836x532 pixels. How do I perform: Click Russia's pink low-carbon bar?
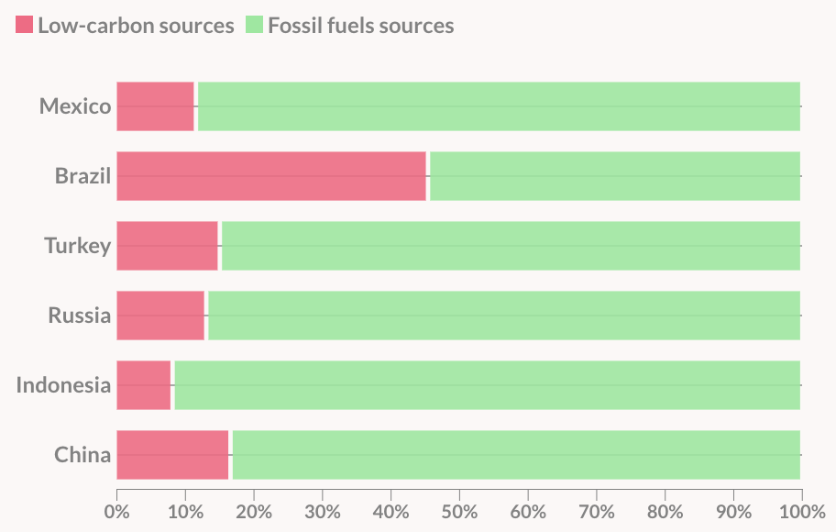point(160,316)
